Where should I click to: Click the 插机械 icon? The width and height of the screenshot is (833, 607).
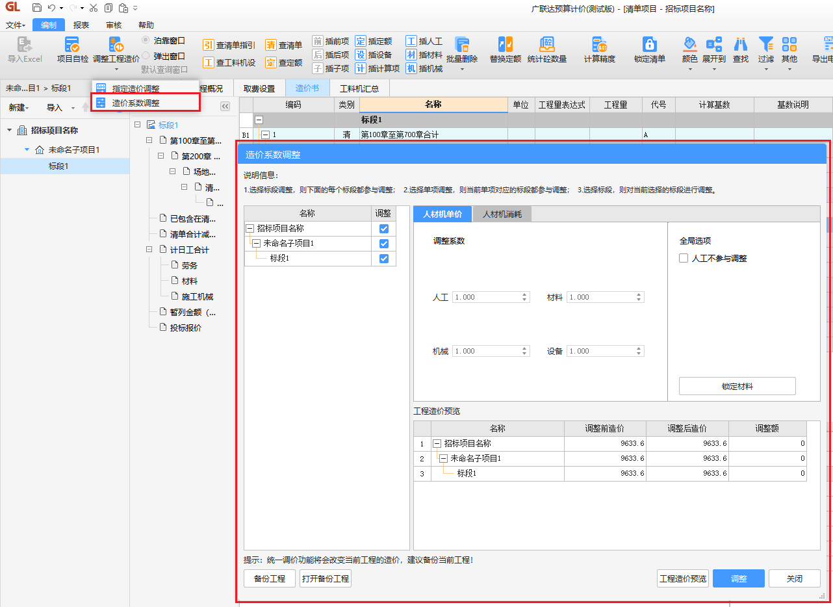(411, 68)
